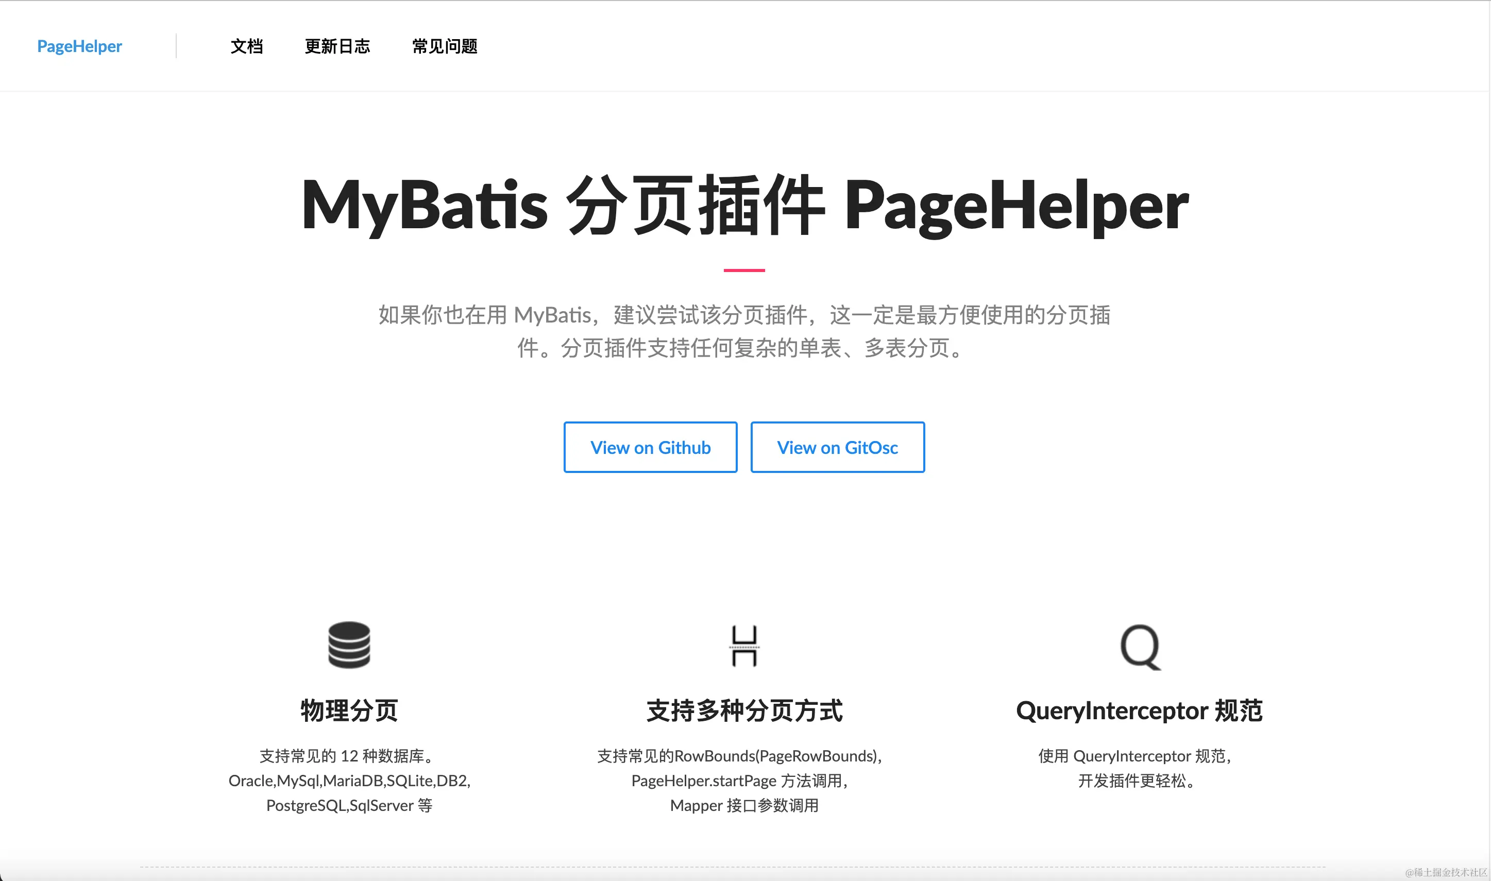Click the QueryInterceptor 规范 heading
The width and height of the screenshot is (1491, 881).
[1139, 710]
